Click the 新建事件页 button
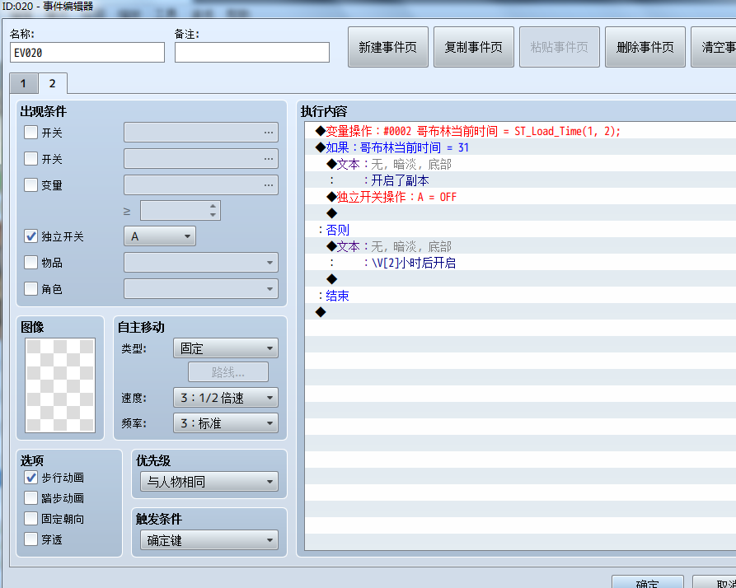736x588 pixels. [x=387, y=47]
